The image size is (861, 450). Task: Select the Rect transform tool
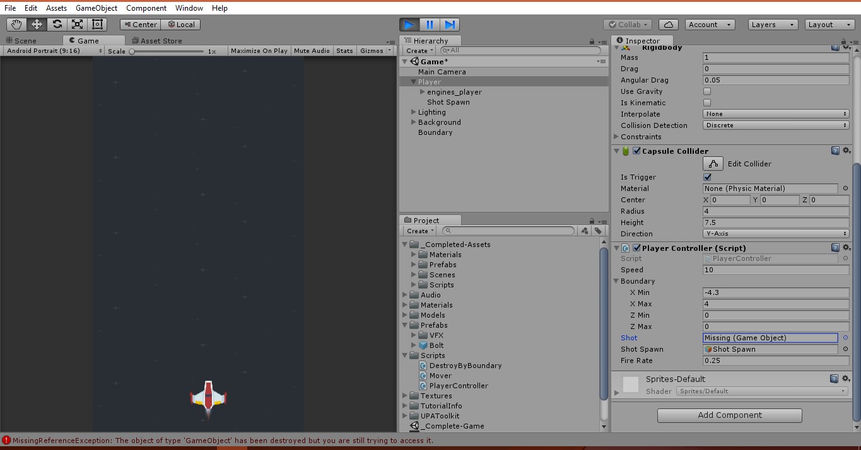pyautogui.click(x=98, y=24)
